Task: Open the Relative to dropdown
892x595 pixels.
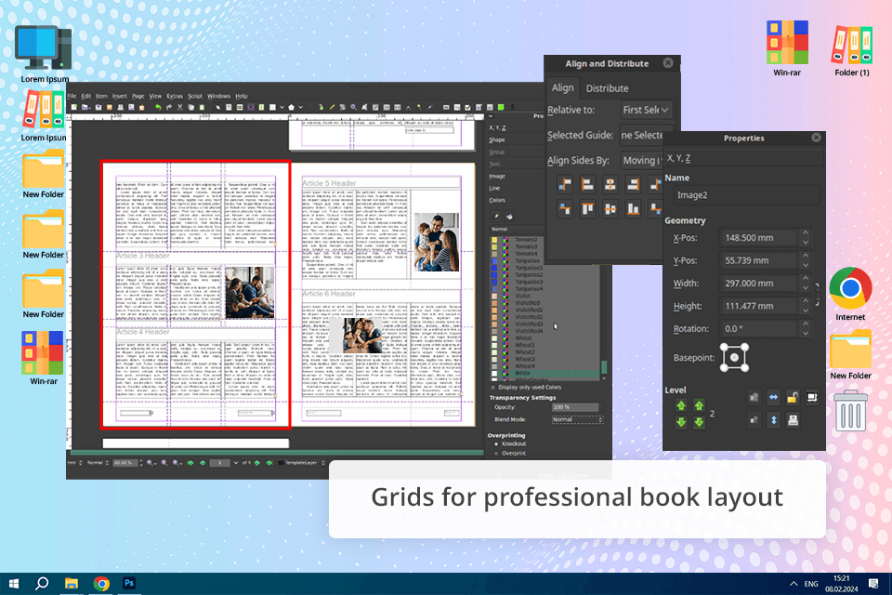Action: (646, 110)
